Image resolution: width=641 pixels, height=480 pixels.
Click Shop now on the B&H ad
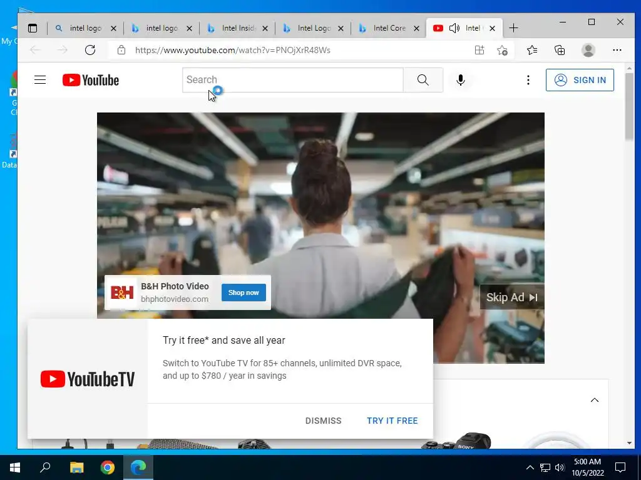pos(244,292)
